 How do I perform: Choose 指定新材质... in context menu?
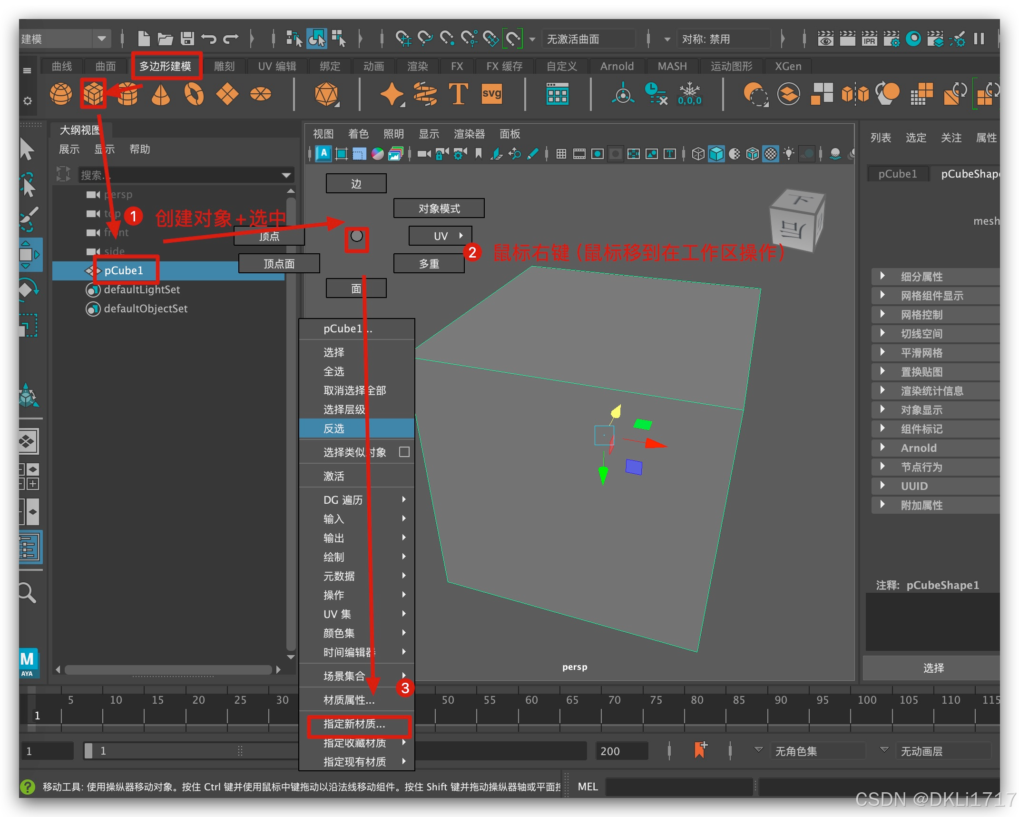tap(354, 724)
